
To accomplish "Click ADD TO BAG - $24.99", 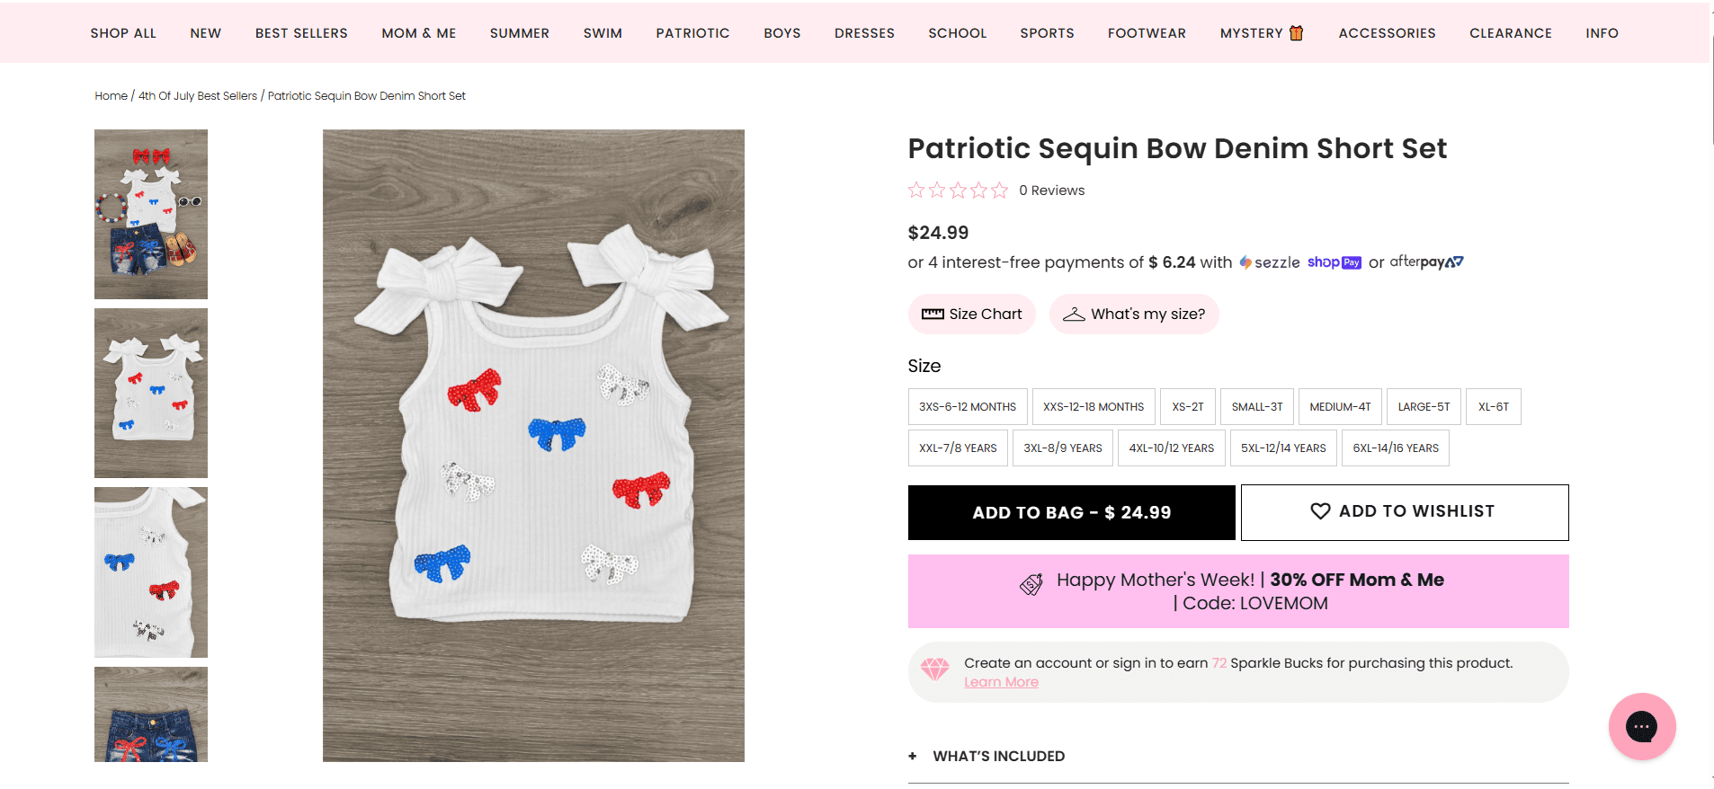I will click(1071, 512).
